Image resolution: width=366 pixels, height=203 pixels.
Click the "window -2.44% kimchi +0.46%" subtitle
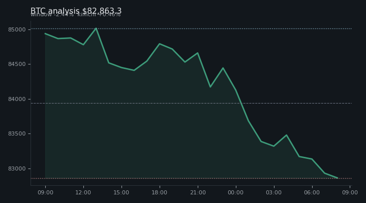pyautogui.click(x=76, y=15)
